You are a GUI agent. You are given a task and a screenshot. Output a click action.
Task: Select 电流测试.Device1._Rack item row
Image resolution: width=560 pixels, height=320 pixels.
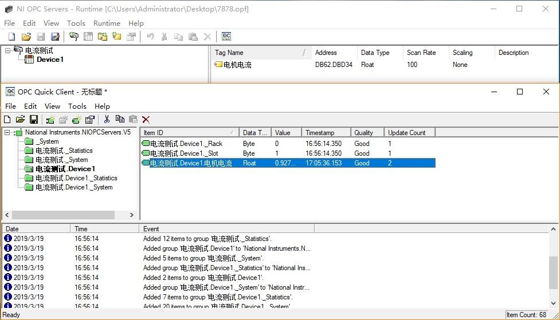click(x=288, y=144)
